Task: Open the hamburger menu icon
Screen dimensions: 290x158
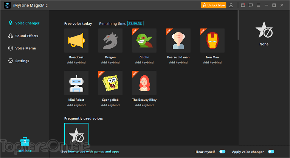Action: (x=258, y=5)
